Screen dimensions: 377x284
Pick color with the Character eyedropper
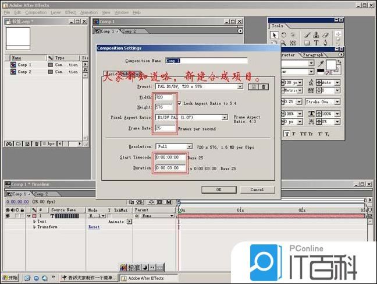[x=321, y=64]
